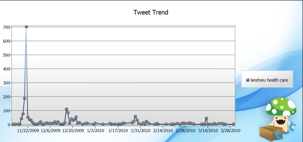
Task: Click the last data point on the line
Action: point(233,124)
